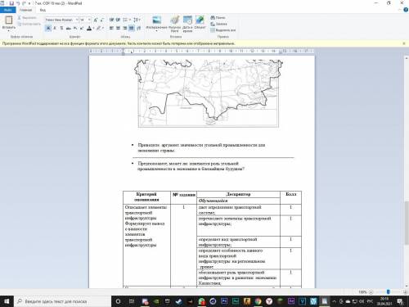Expand the Вставить paste dropdown arrow
The width and height of the screenshot is (409, 307).
pyautogui.click(x=9, y=30)
